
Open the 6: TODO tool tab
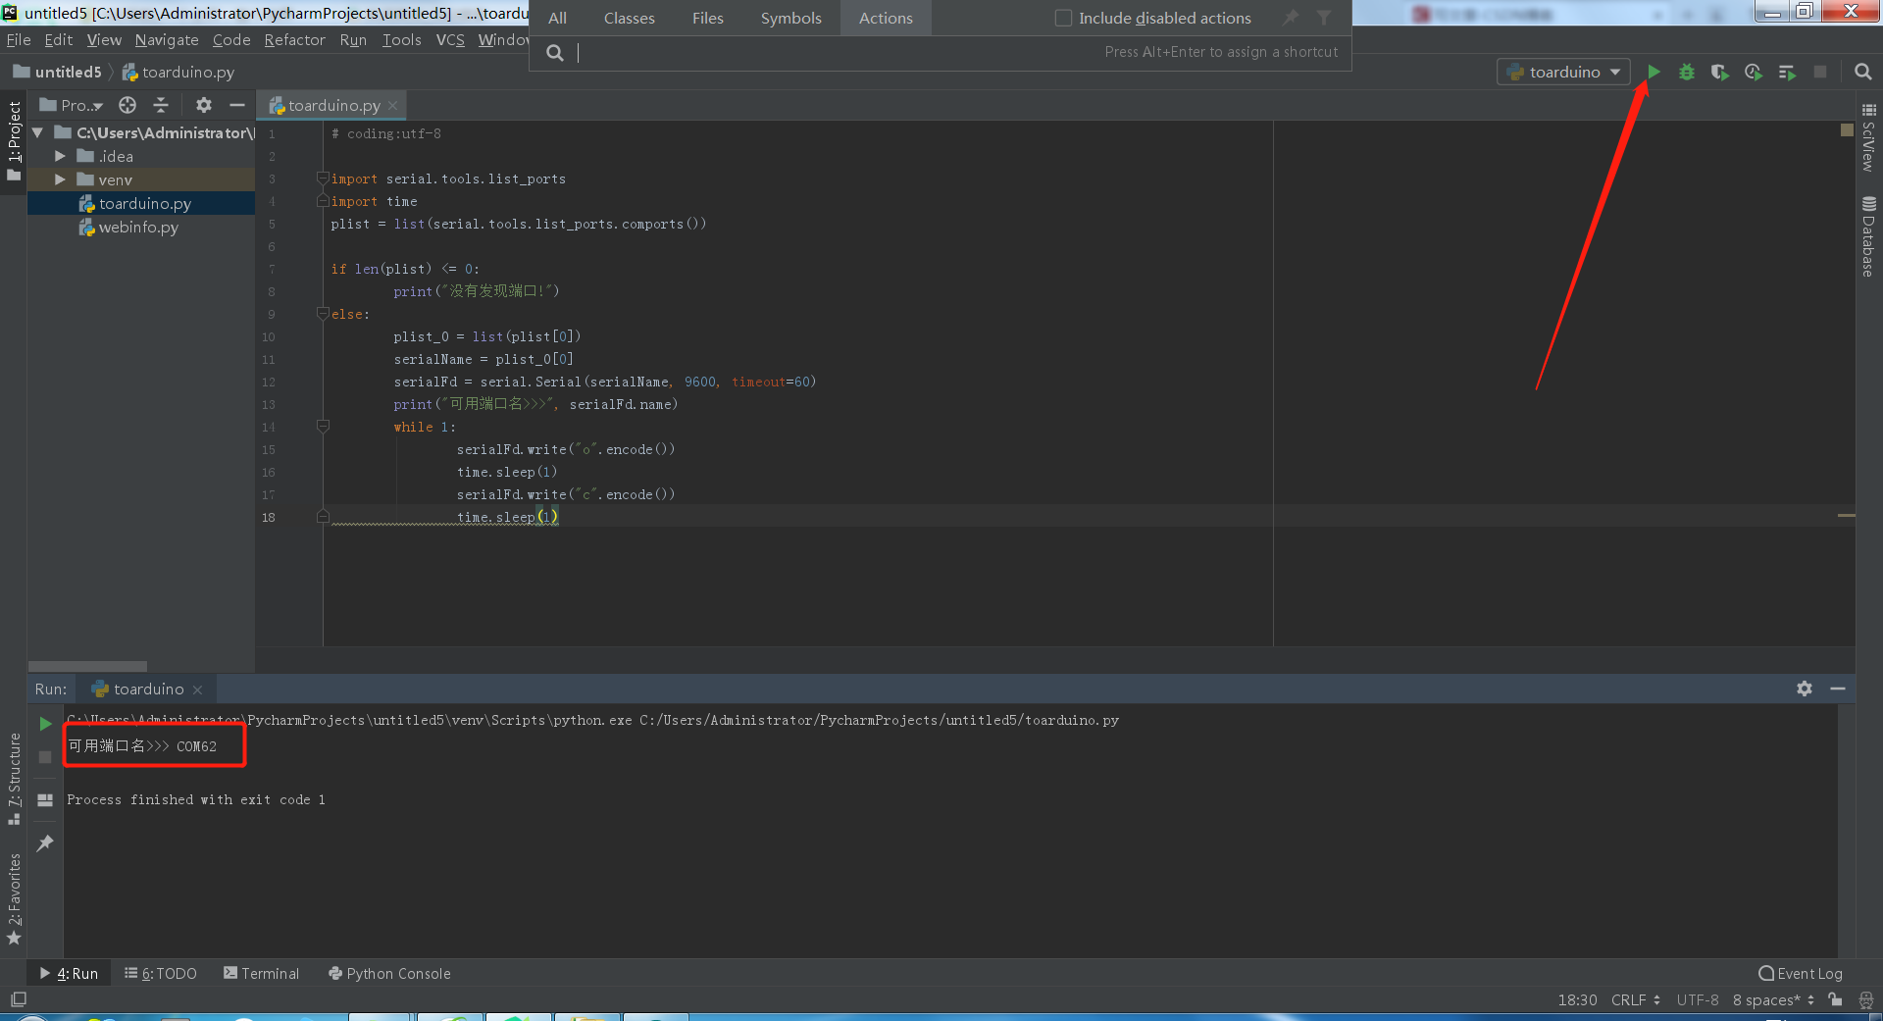tap(161, 973)
